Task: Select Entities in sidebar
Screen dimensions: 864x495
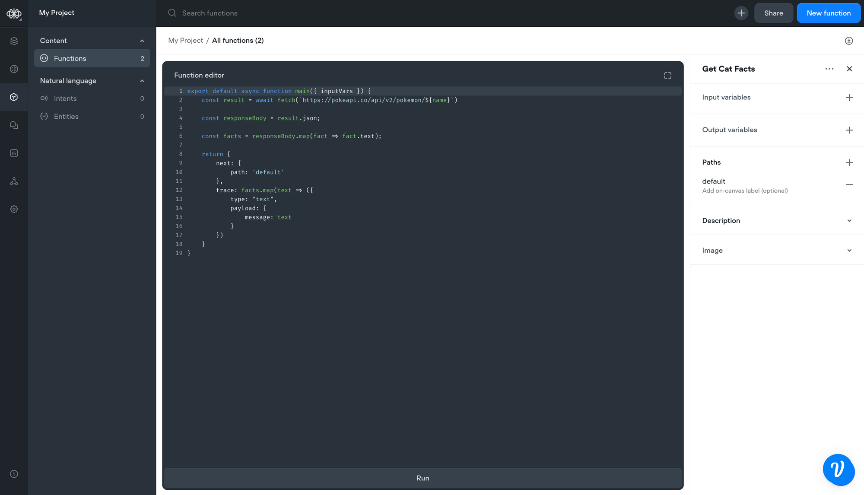Action: (66, 117)
